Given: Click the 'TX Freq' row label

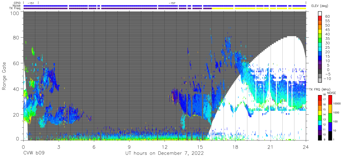Looking at the screenshot, I should coord(15,8).
